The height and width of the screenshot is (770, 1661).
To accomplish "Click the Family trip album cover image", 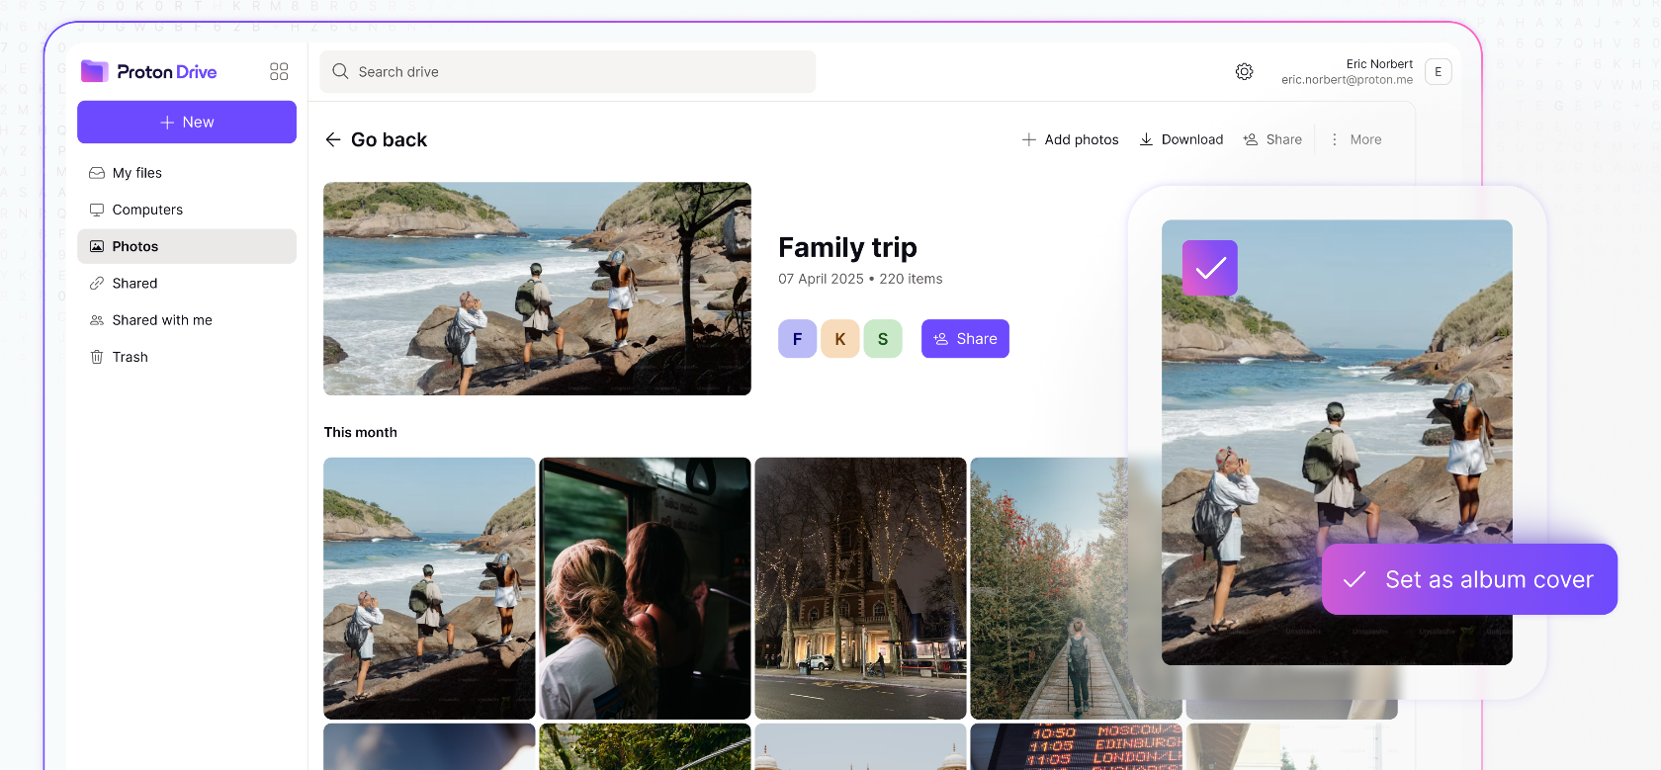I will point(537,288).
